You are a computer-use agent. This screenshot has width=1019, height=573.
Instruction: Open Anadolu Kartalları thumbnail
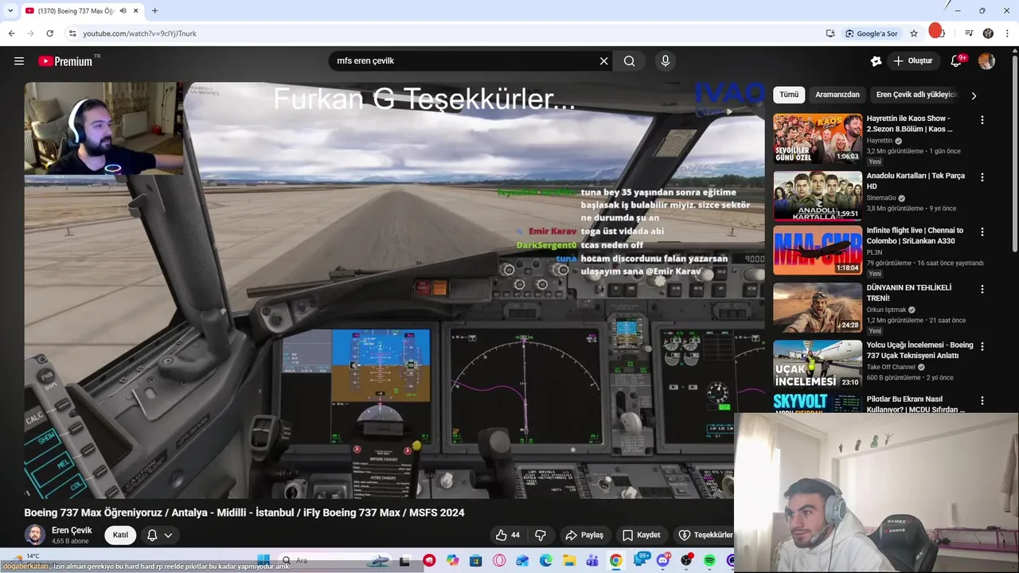(x=818, y=196)
